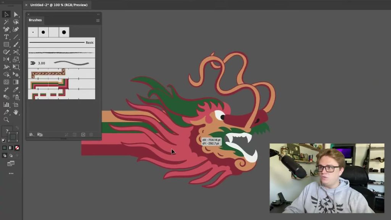Select the dashed multicolor stripe pattern brush

coord(61,94)
